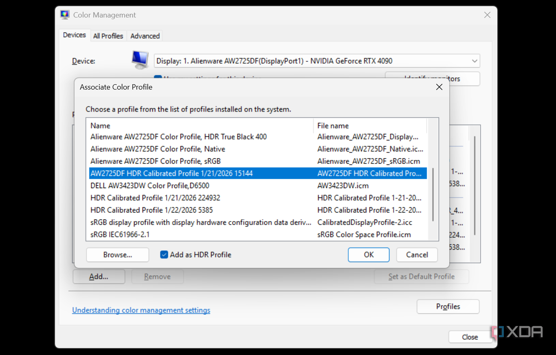
Task: Open the Device display dropdown
Action: tap(317, 61)
